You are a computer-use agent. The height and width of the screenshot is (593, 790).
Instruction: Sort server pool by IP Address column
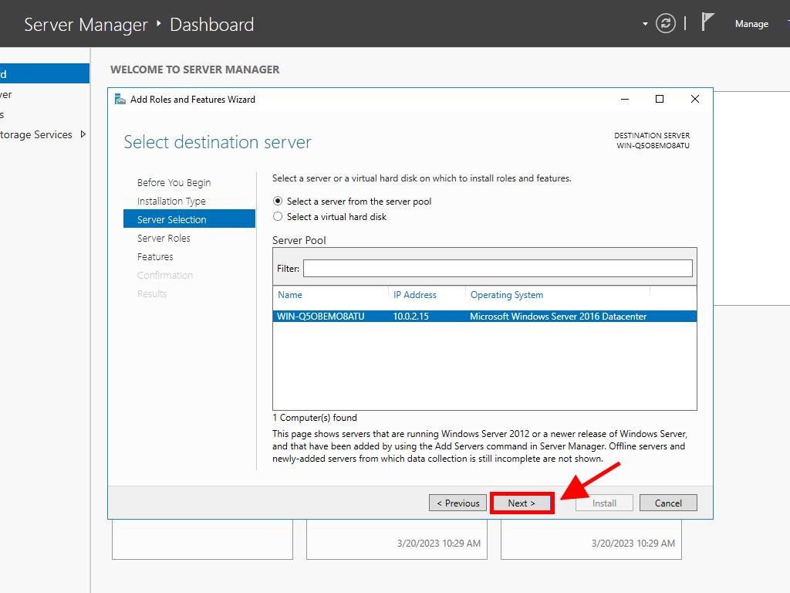(415, 295)
